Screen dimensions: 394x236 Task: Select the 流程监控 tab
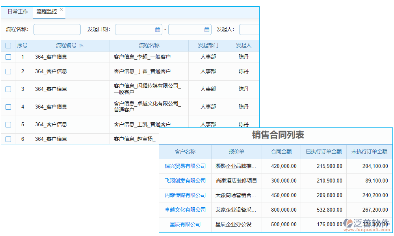tap(47, 12)
